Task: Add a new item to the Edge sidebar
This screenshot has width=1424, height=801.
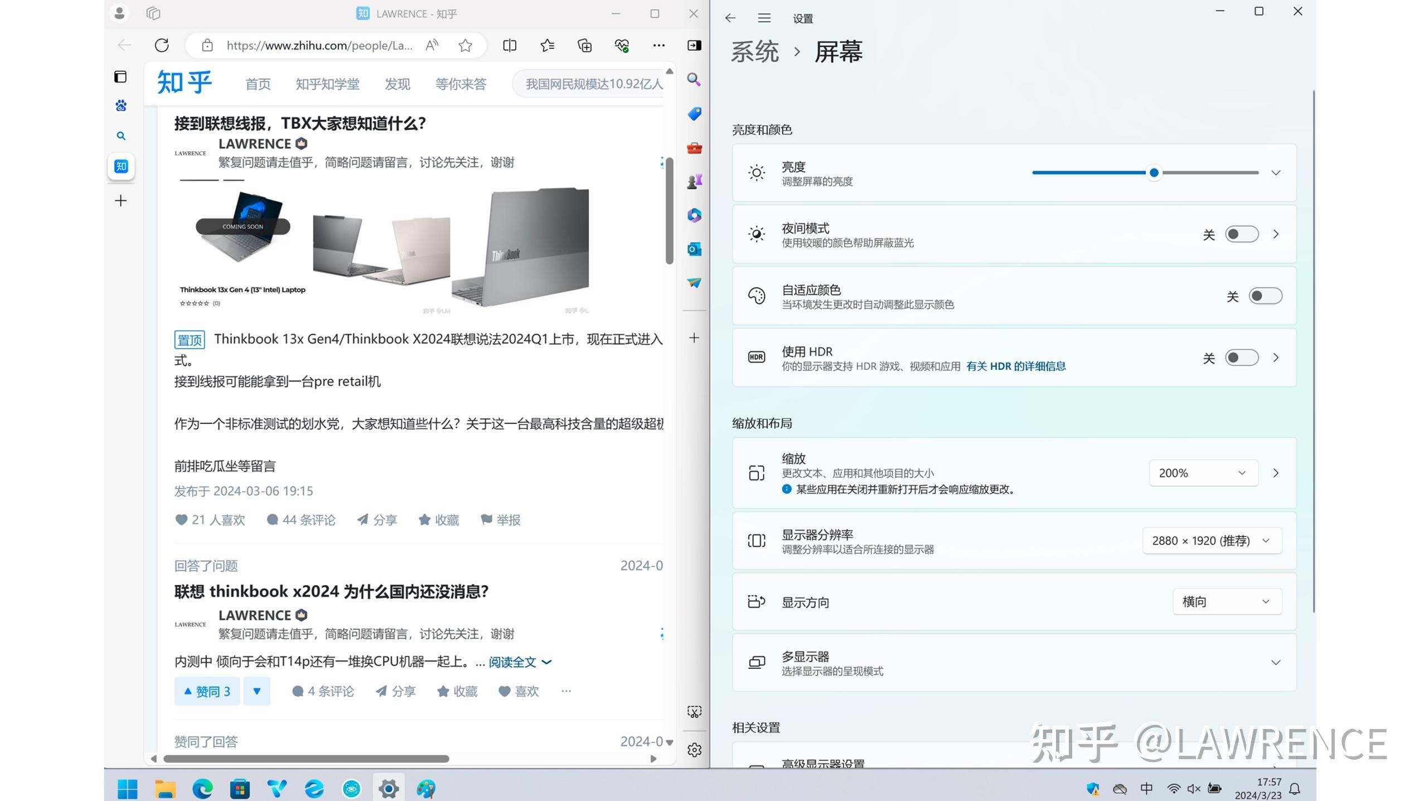Action: 694,337
